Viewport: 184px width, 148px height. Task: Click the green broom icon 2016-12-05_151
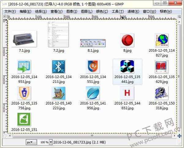click(x=24, y=119)
